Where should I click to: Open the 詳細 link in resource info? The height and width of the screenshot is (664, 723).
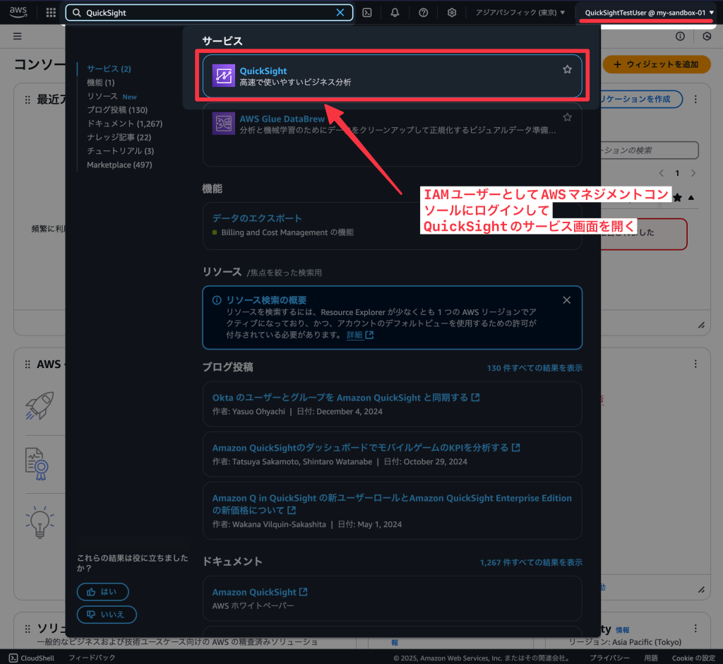[x=359, y=335]
